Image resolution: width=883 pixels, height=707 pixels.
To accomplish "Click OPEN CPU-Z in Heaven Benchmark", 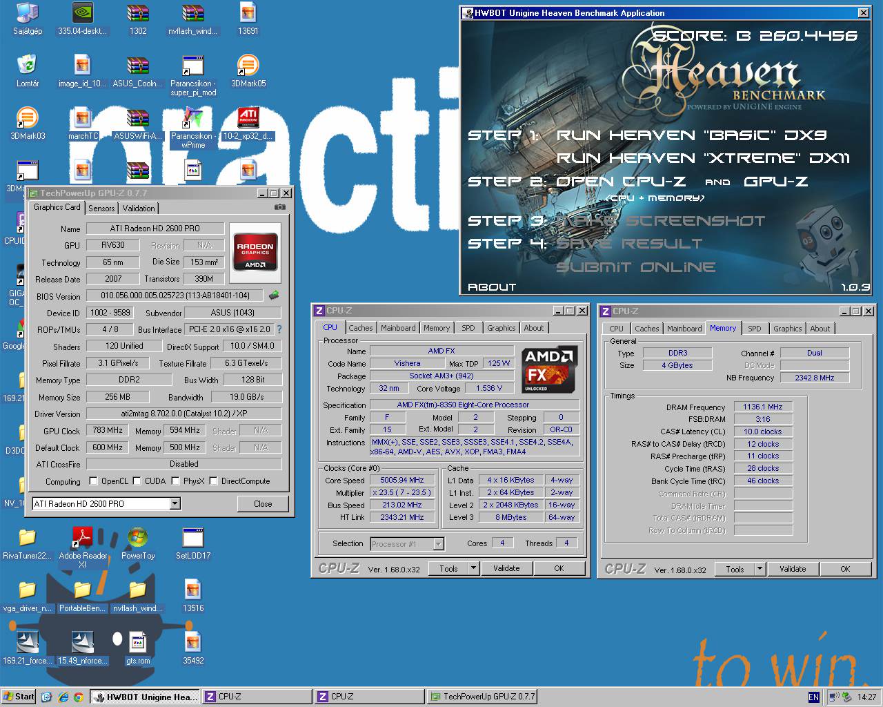I will pyautogui.click(x=621, y=182).
